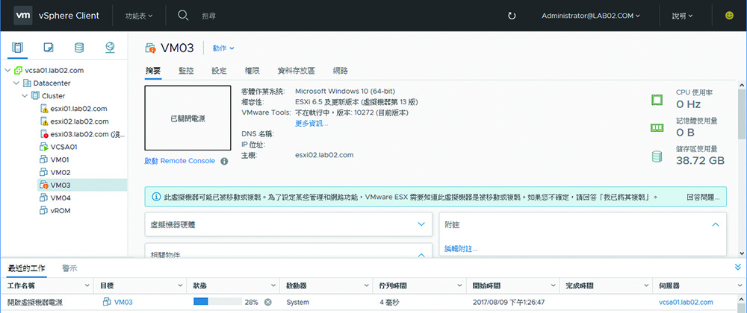Click the 更多資訊 link

(311, 124)
